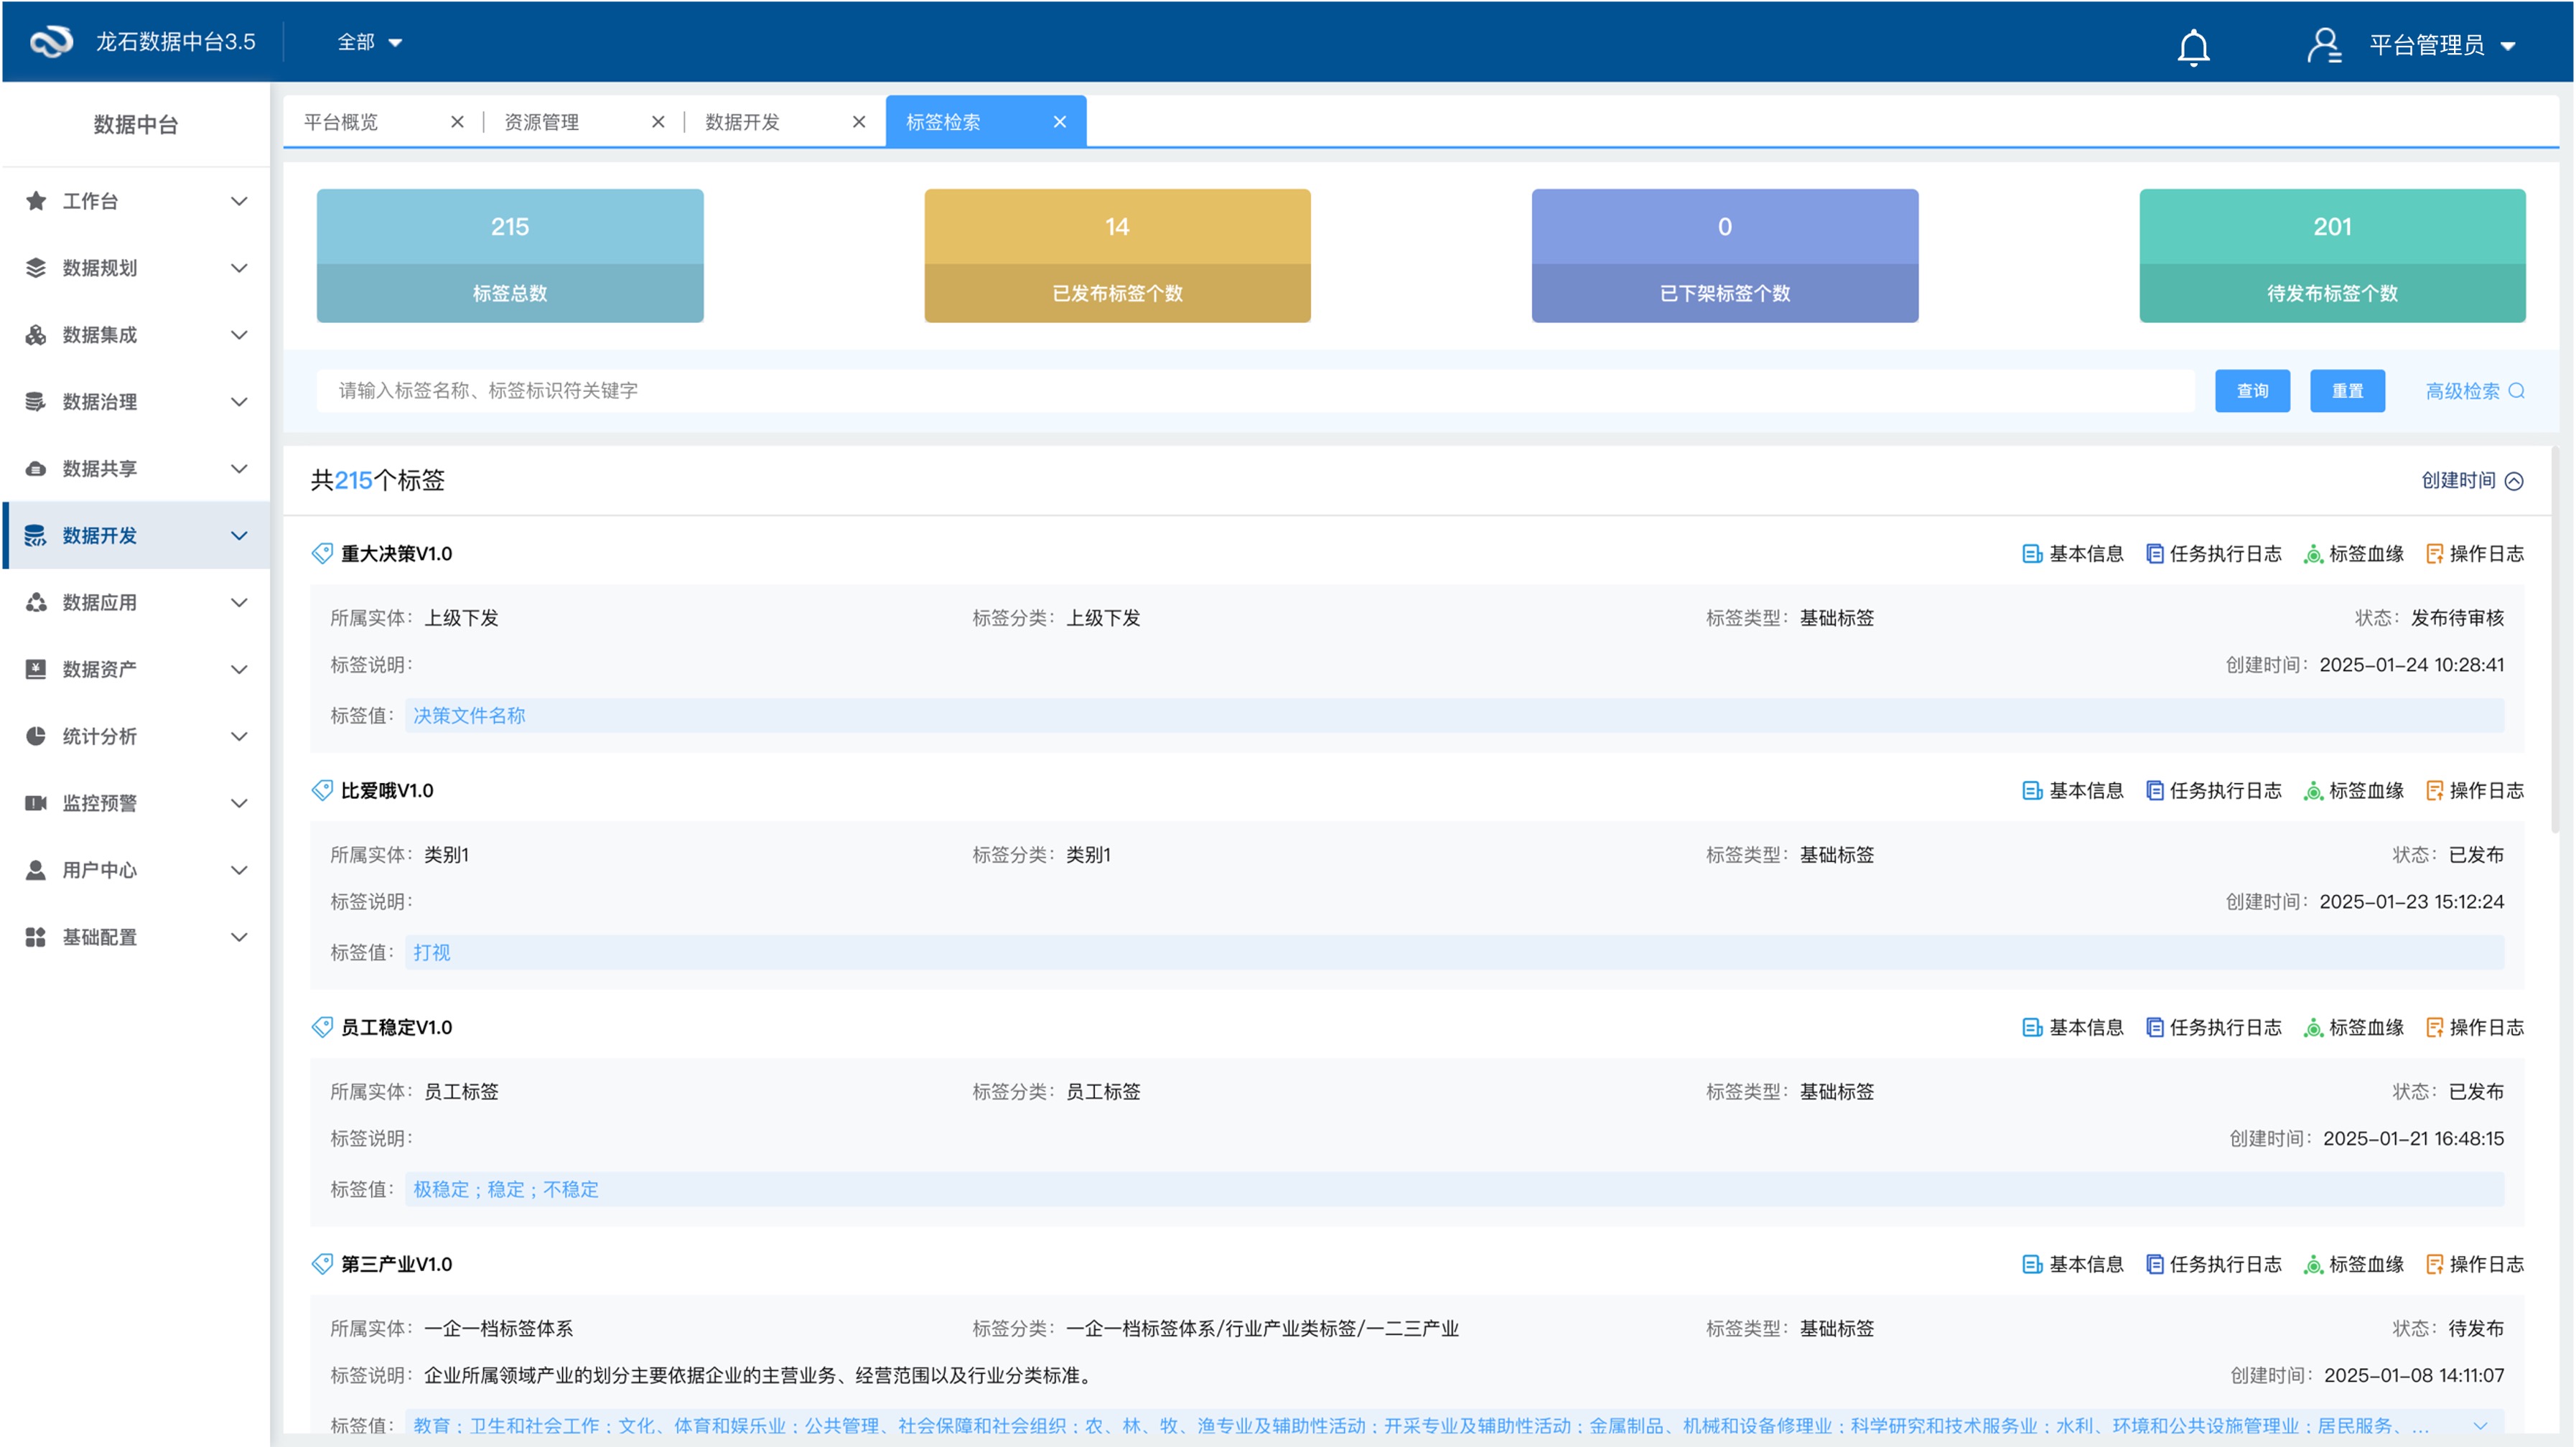
Task: Expand the 工作台 menu chevron
Action: (239, 201)
